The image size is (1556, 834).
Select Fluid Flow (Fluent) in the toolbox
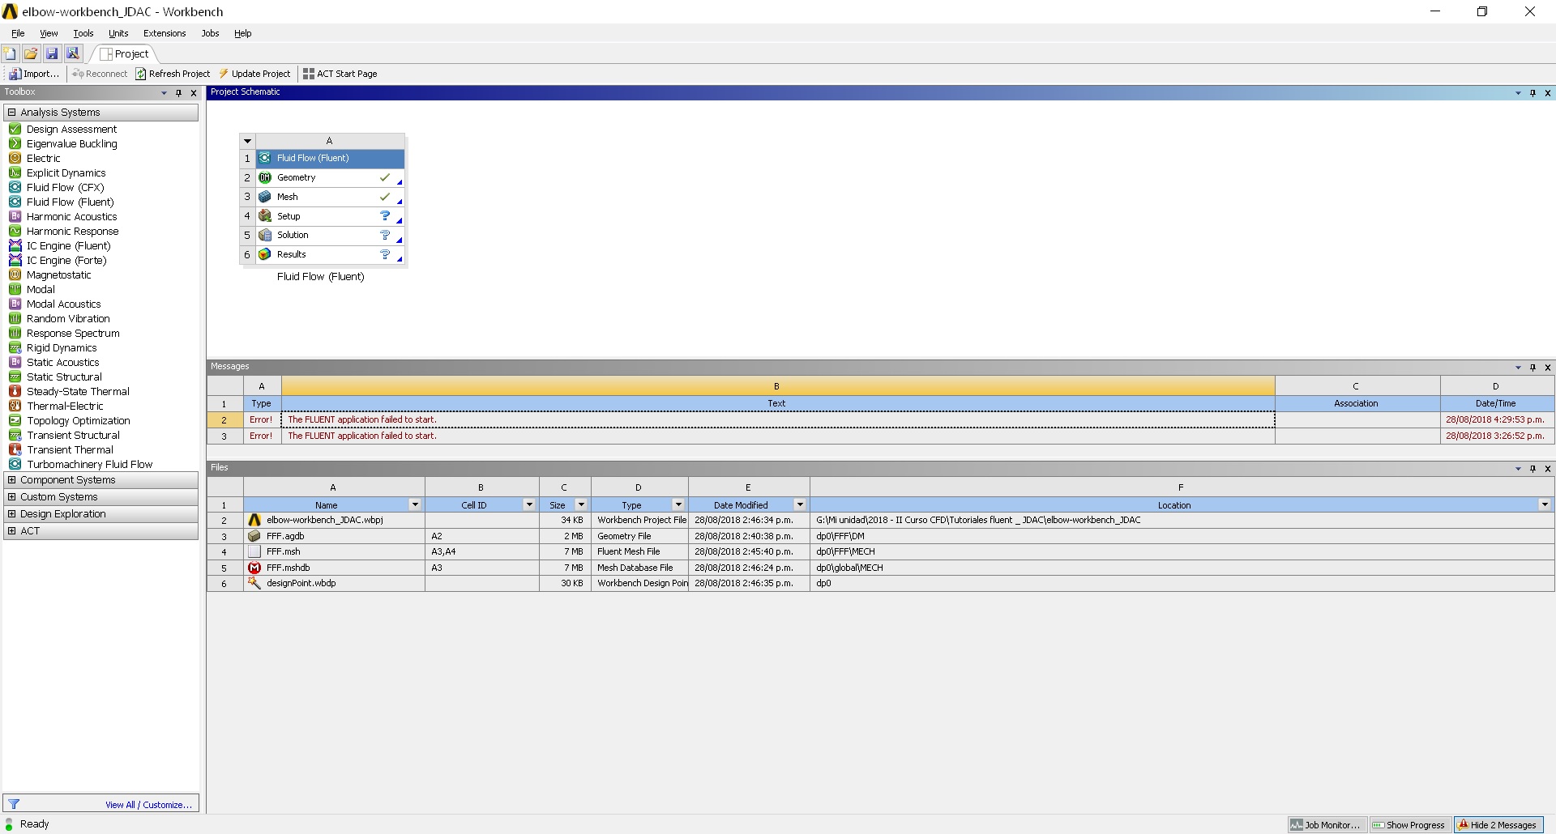coord(70,202)
